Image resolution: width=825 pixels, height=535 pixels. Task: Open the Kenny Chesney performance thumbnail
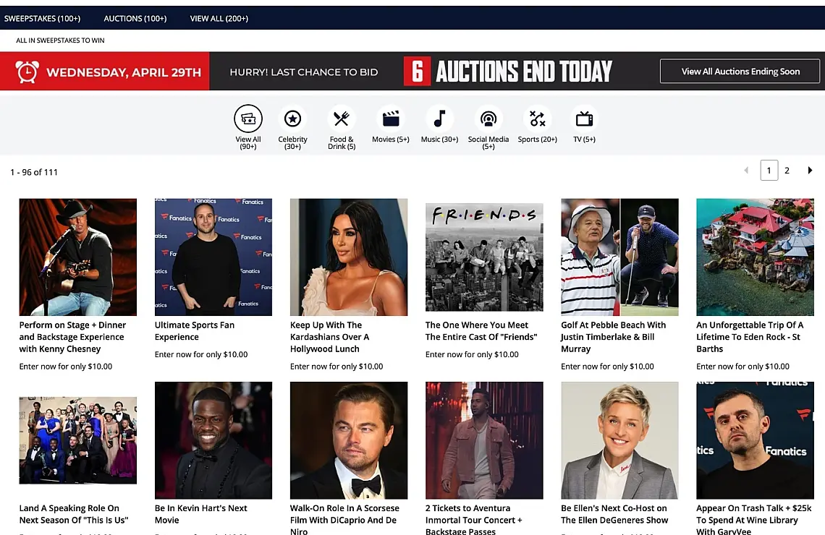point(78,257)
